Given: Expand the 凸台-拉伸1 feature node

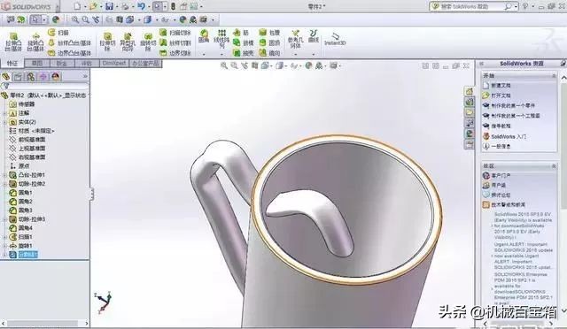Looking at the screenshot, I should tap(4, 175).
